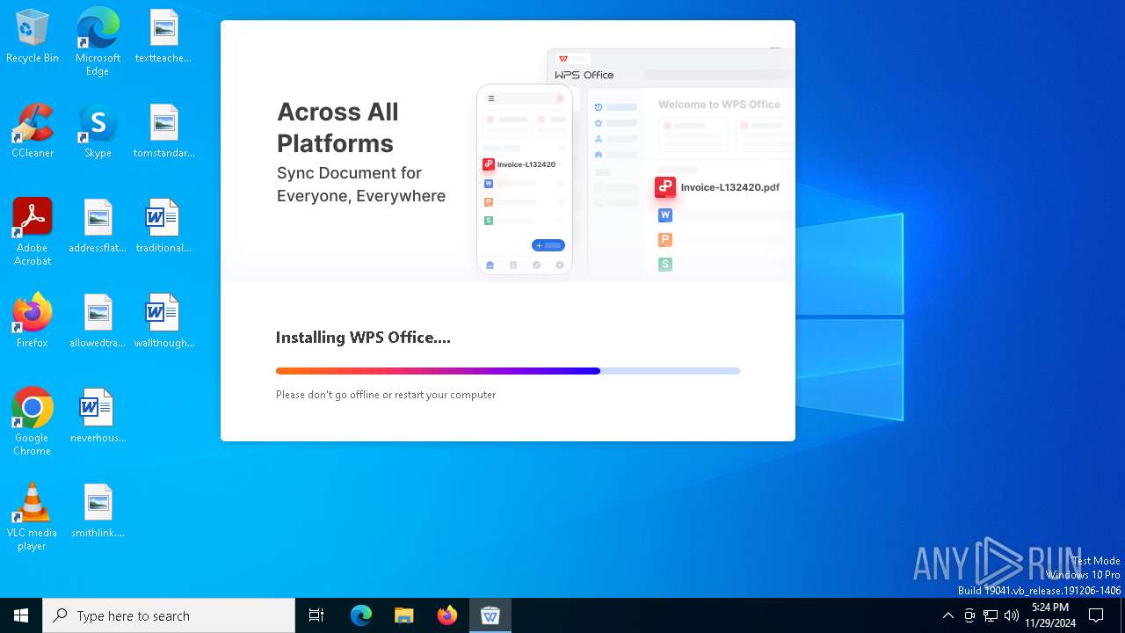Click the 'Across All Platforms' heading

[x=337, y=127]
